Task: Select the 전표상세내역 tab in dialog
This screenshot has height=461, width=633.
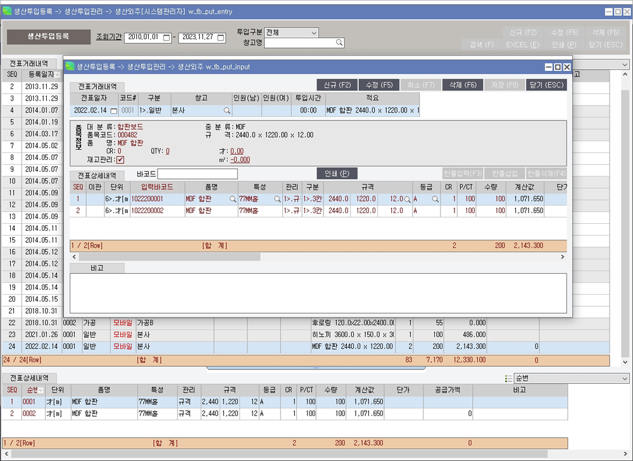Action: tap(97, 175)
